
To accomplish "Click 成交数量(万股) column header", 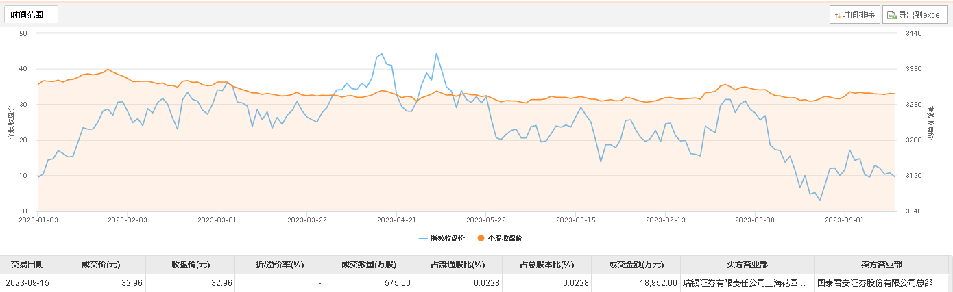I will click(x=368, y=265).
